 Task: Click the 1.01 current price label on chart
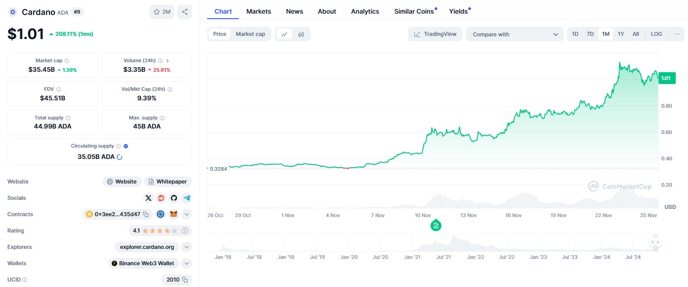(x=666, y=78)
